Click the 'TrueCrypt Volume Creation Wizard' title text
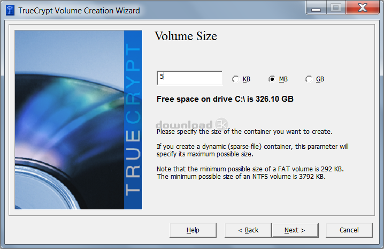Viewport: 384px width, 249px height. (79, 11)
